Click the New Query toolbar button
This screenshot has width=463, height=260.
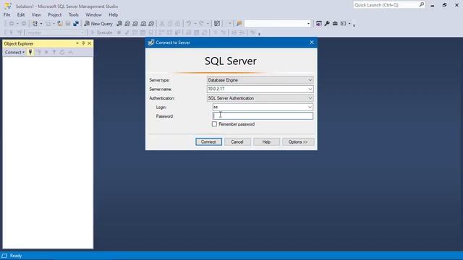(98, 24)
